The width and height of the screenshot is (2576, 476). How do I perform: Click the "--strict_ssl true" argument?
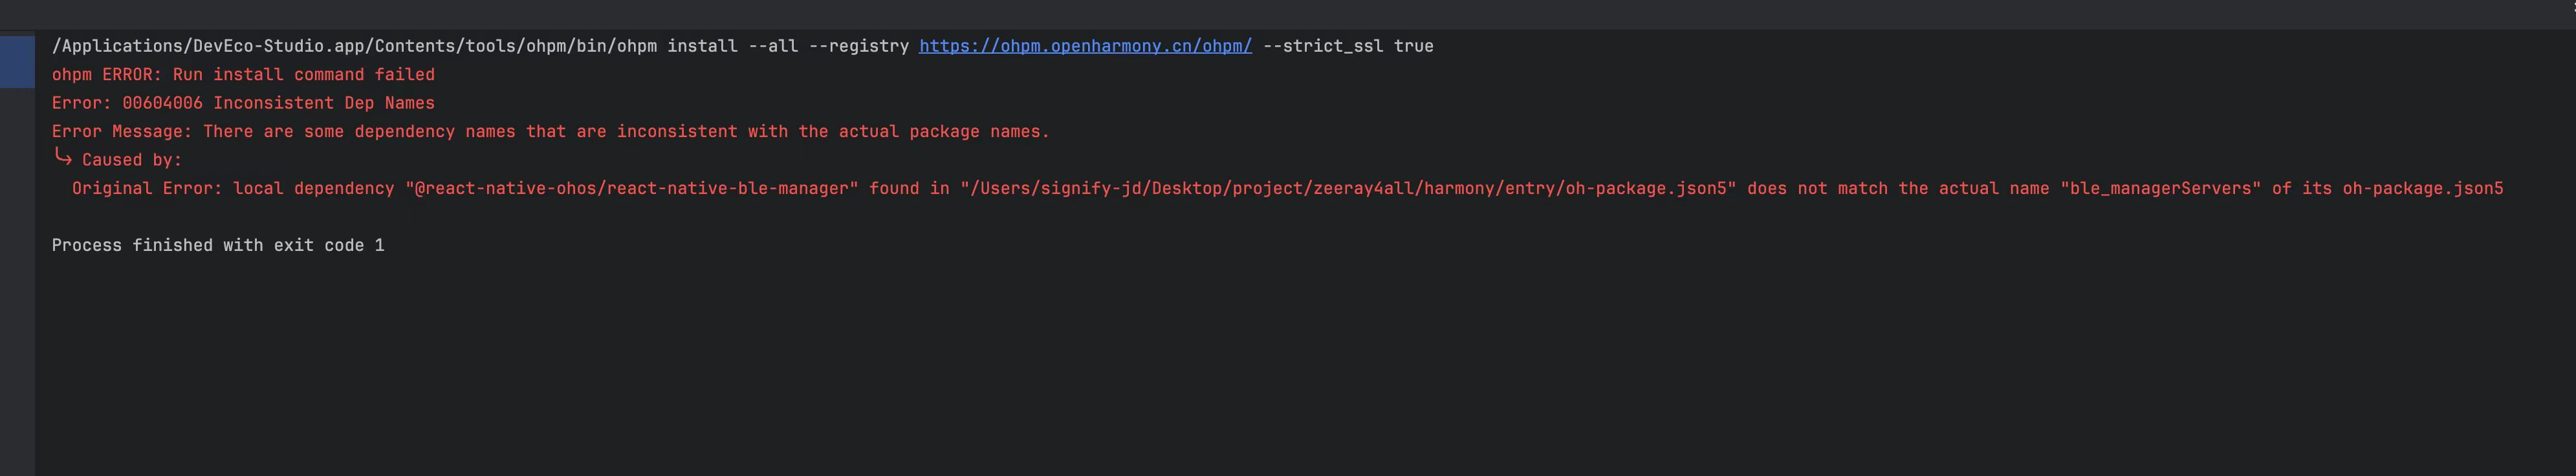(x=1347, y=46)
